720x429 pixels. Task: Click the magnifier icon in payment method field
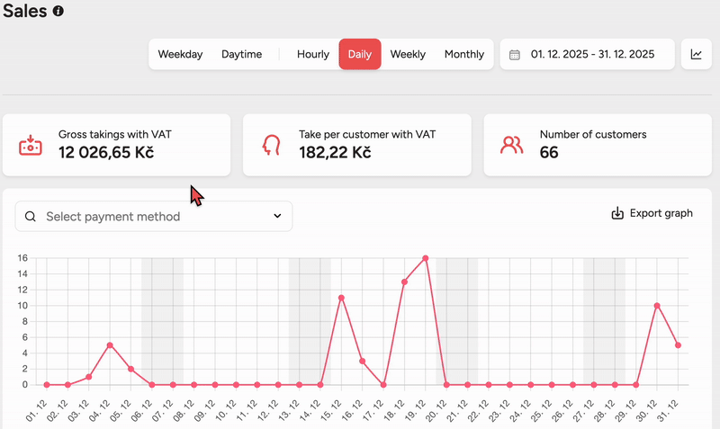[x=31, y=217]
